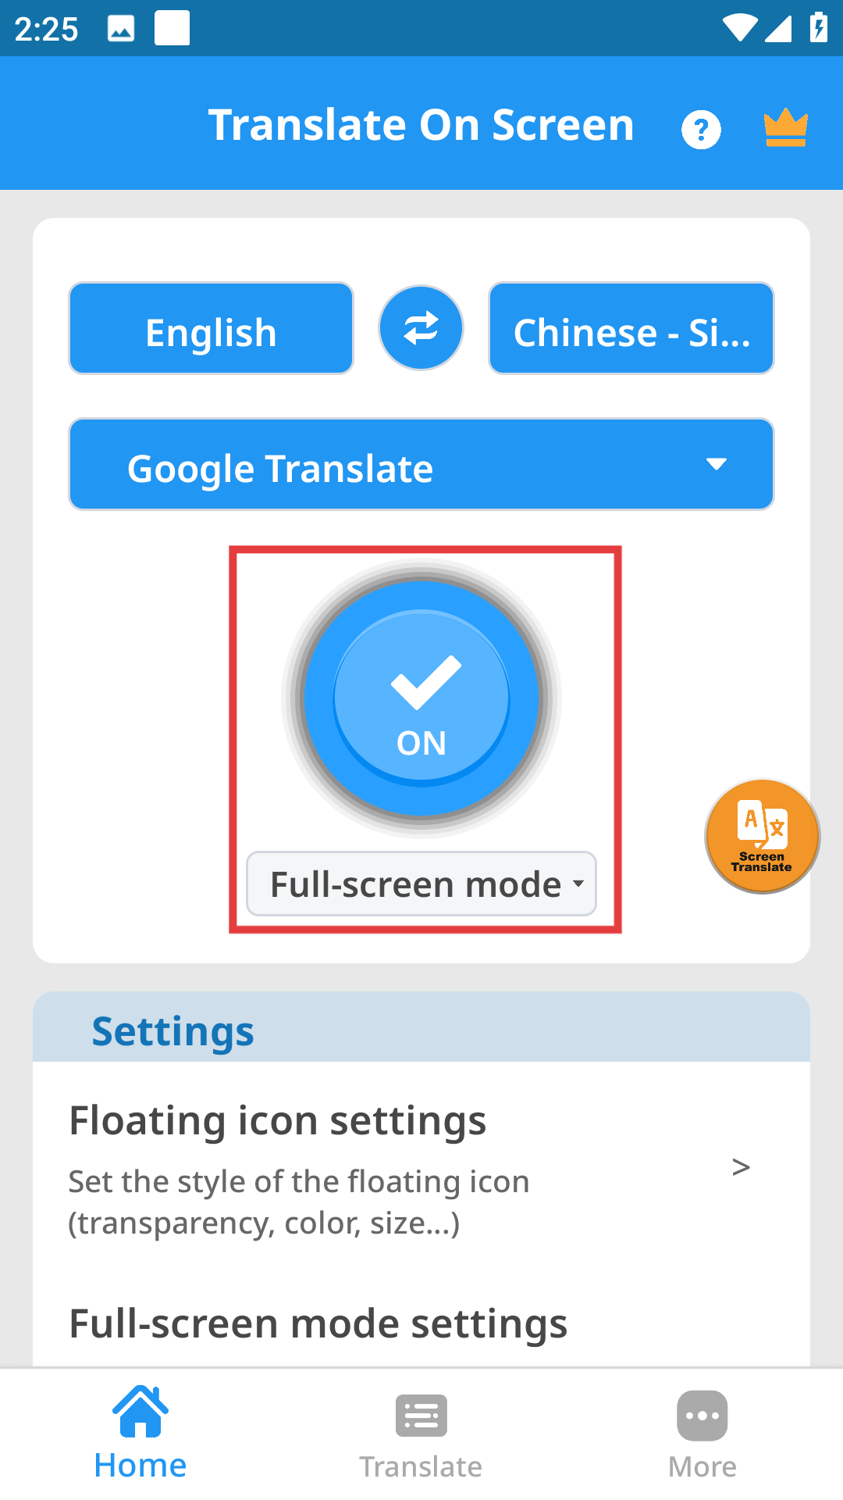Viewport: 843px width, 1500px height.
Task: Tap the chevron beside Floating icon settings
Action: coord(741,1167)
